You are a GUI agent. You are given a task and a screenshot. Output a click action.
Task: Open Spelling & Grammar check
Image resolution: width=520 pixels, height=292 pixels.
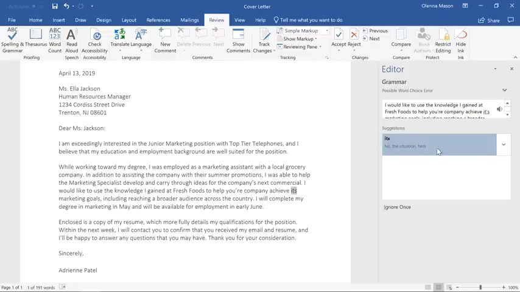[x=12, y=40]
